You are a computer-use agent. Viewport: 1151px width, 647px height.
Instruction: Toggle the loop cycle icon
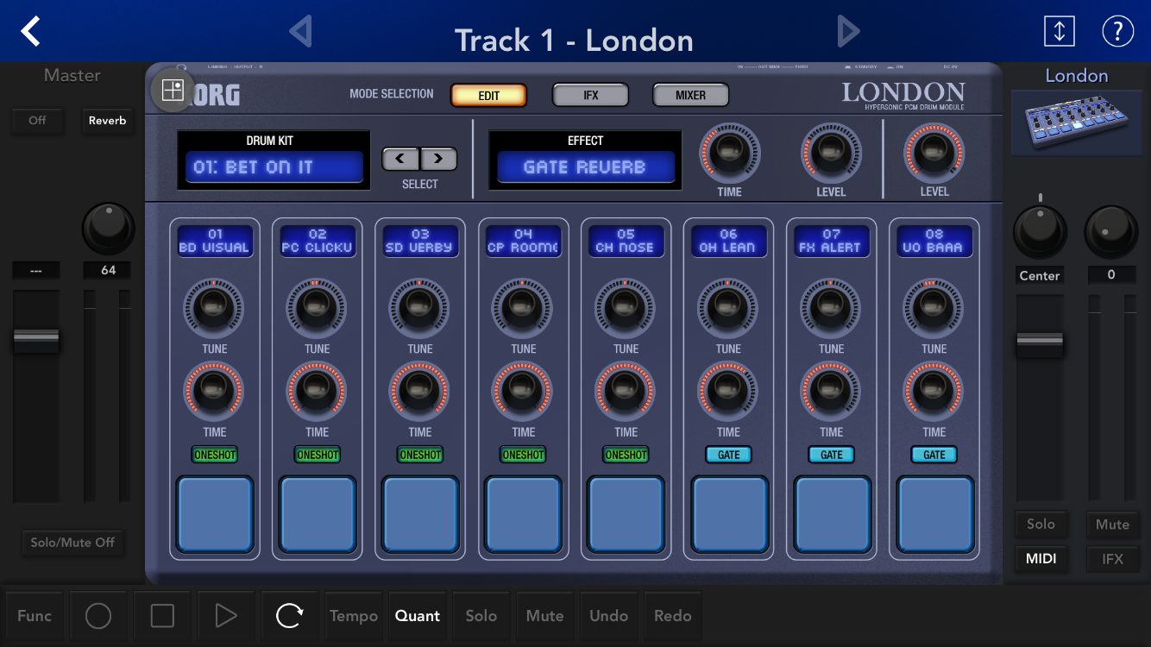289,615
